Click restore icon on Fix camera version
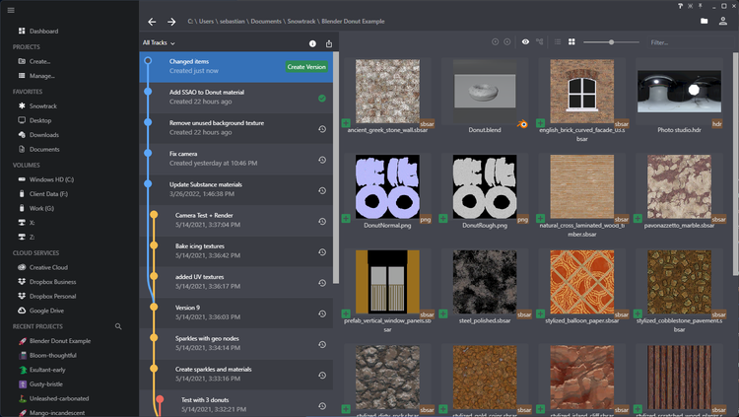 click(322, 158)
